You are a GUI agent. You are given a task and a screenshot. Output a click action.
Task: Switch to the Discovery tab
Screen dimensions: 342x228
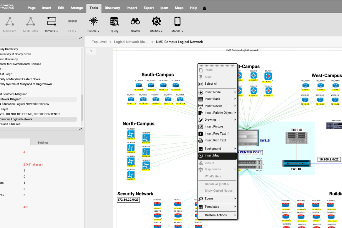coord(112,8)
